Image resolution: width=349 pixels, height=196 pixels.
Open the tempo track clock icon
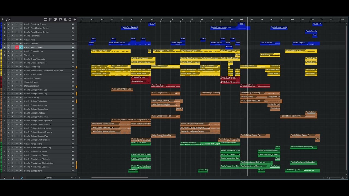pyautogui.click(x=70, y=19)
